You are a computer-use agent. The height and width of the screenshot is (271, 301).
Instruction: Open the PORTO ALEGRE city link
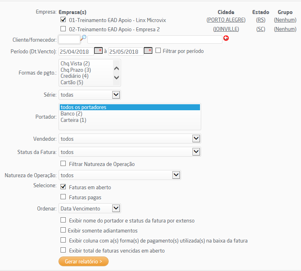[x=226, y=20]
